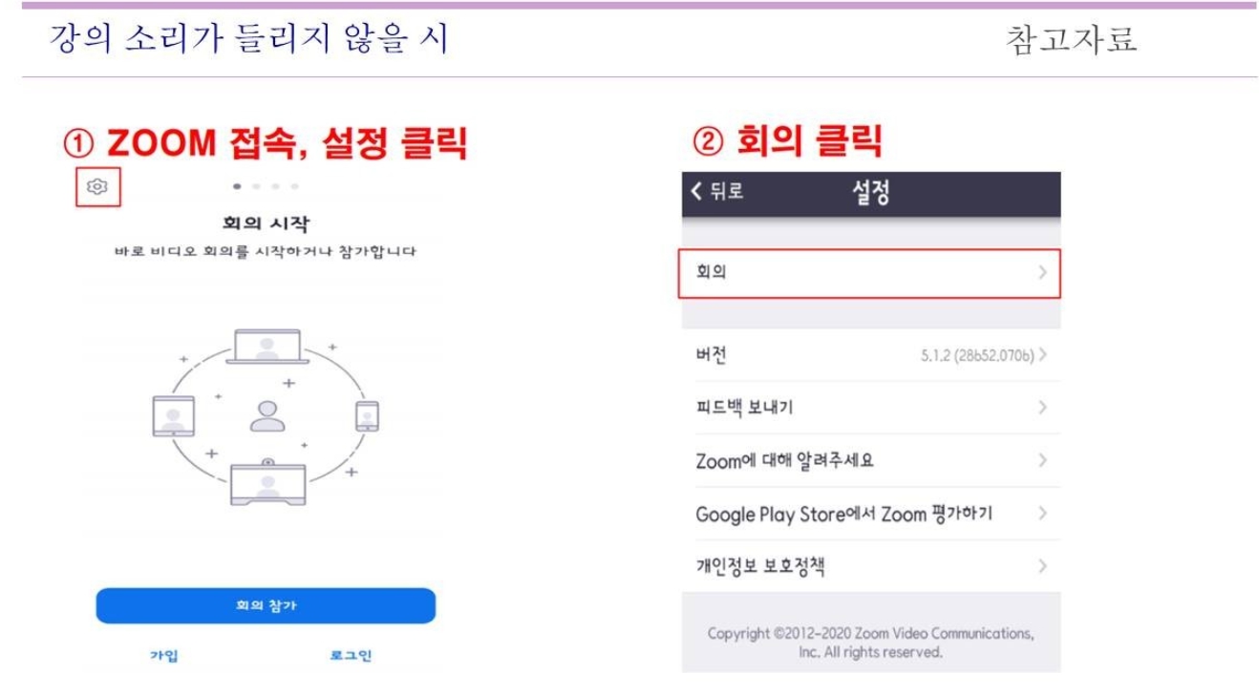The width and height of the screenshot is (1259, 694).
Task: Click the laptop device illustration at the top
Action: coord(267,346)
